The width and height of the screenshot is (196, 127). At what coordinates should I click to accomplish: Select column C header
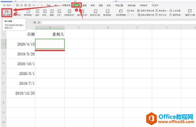(x=79, y=27)
